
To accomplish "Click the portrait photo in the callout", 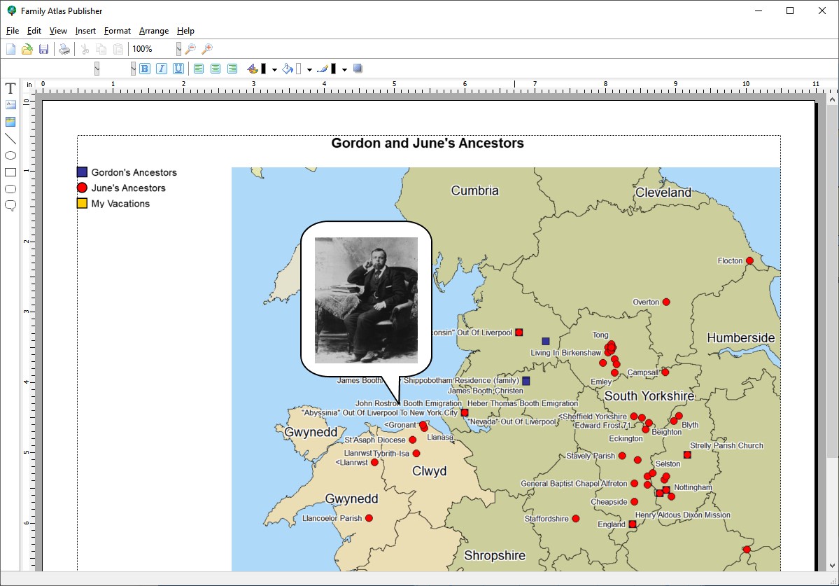I will (366, 300).
